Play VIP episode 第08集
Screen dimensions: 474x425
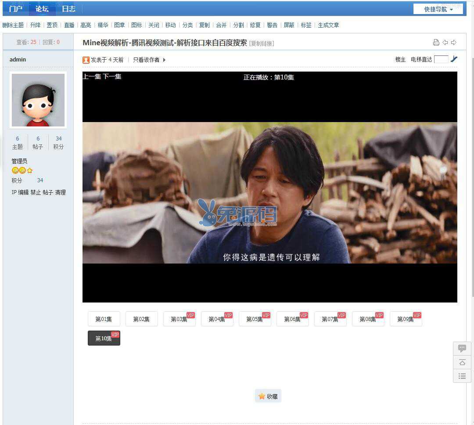tap(368, 319)
